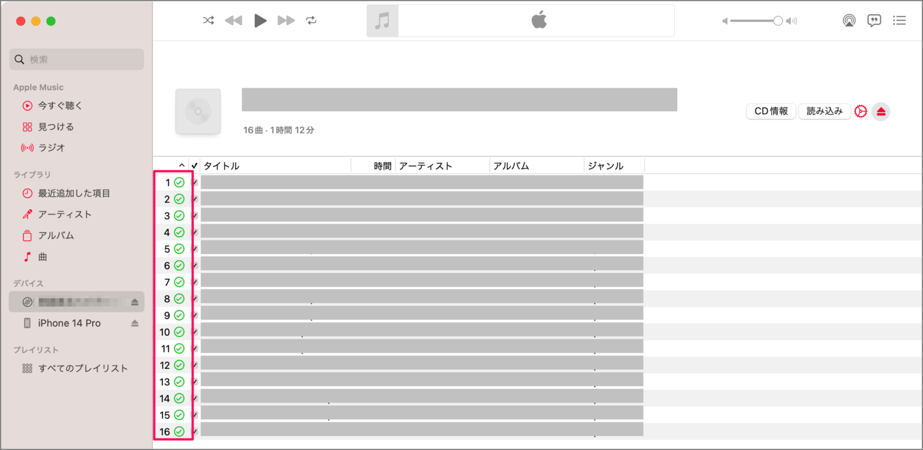Viewport: 923px width, 450px height.
Task: Toggle track 16 checkbox off
Action: click(194, 431)
